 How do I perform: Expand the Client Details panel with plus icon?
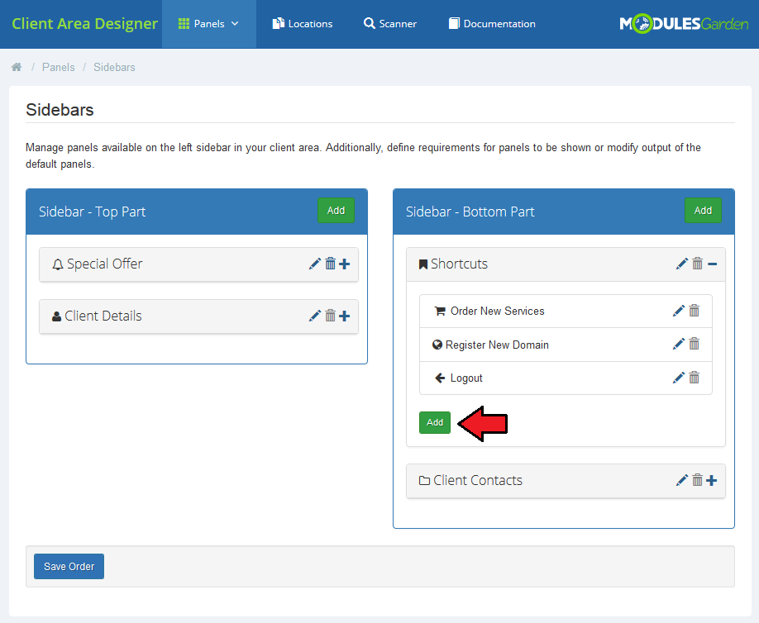click(344, 316)
